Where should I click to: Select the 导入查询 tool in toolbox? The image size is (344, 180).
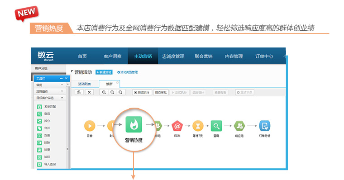pyautogui.click(x=47, y=164)
